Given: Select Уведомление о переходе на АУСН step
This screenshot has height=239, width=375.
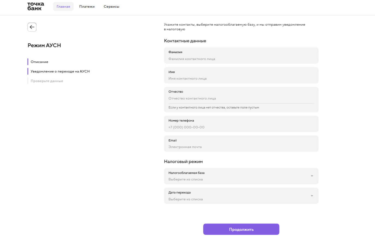Looking at the screenshot, I should [60, 71].
